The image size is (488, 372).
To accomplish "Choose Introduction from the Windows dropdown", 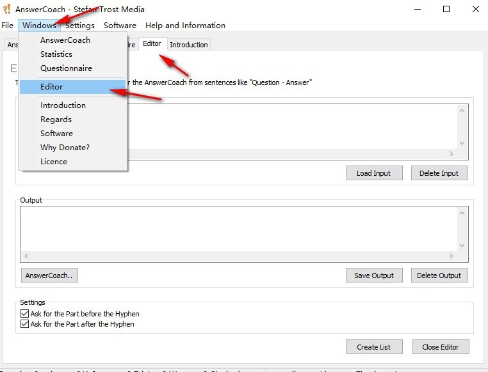I will click(x=73, y=105).
